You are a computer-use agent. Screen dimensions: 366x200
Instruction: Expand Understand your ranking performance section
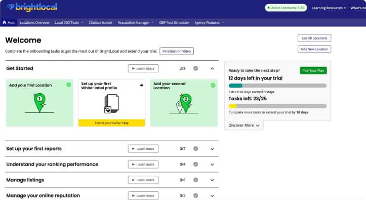click(x=212, y=165)
